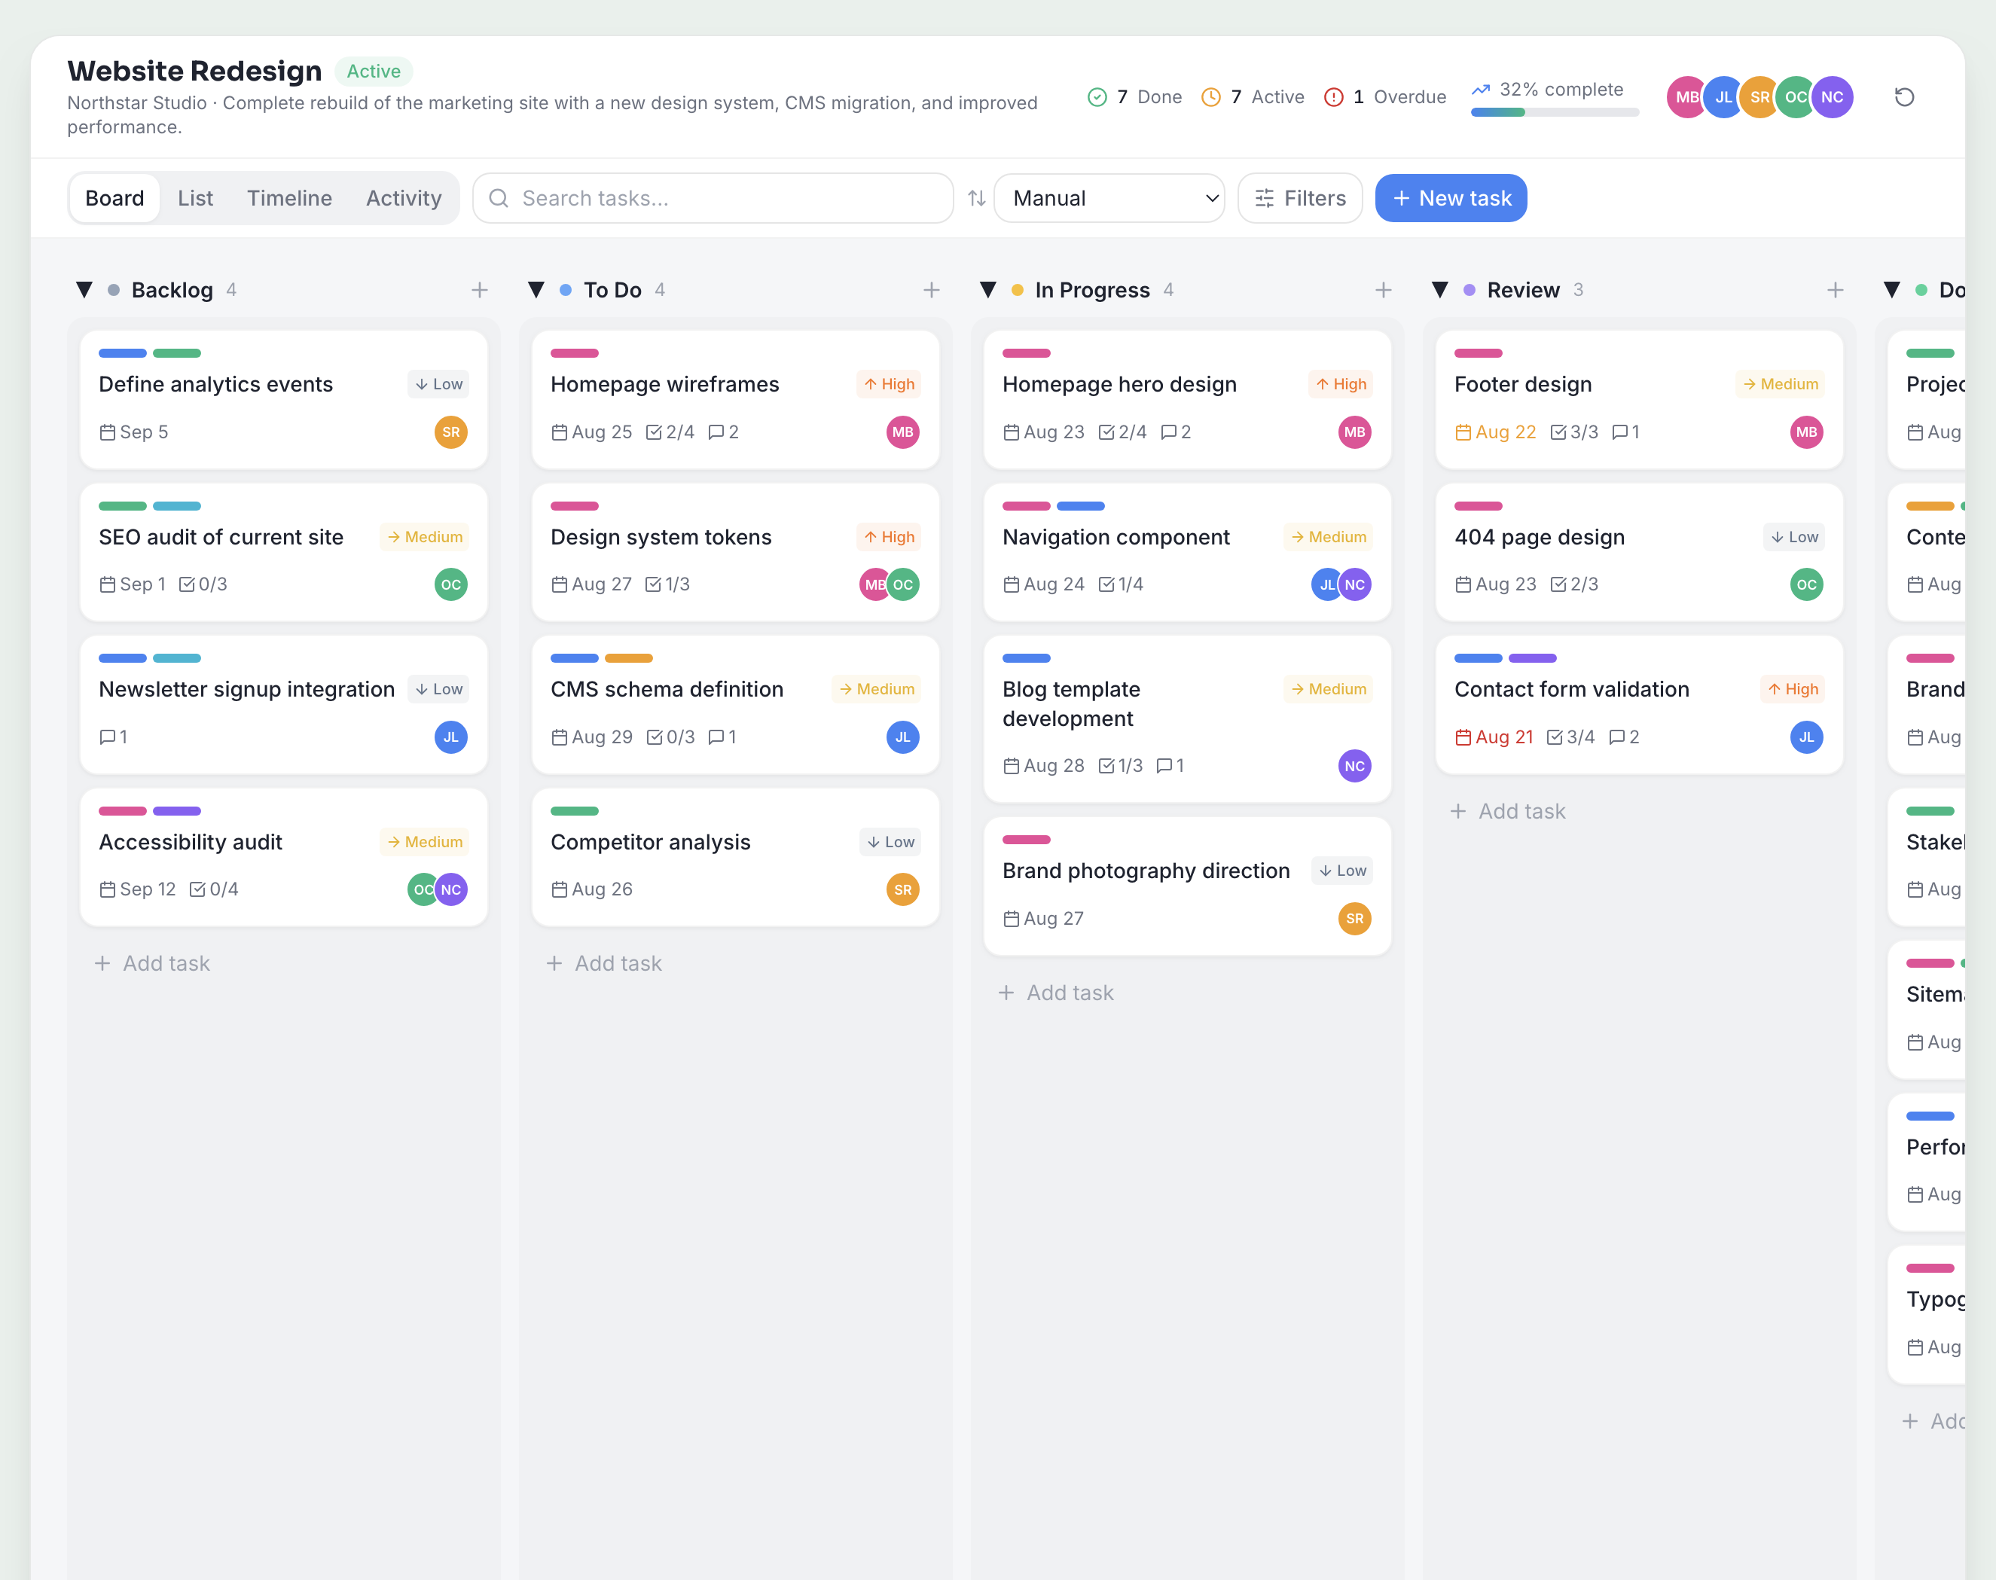Open the Timeline tab
This screenshot has height=1580, width=1996.
[x=289, y=198]
